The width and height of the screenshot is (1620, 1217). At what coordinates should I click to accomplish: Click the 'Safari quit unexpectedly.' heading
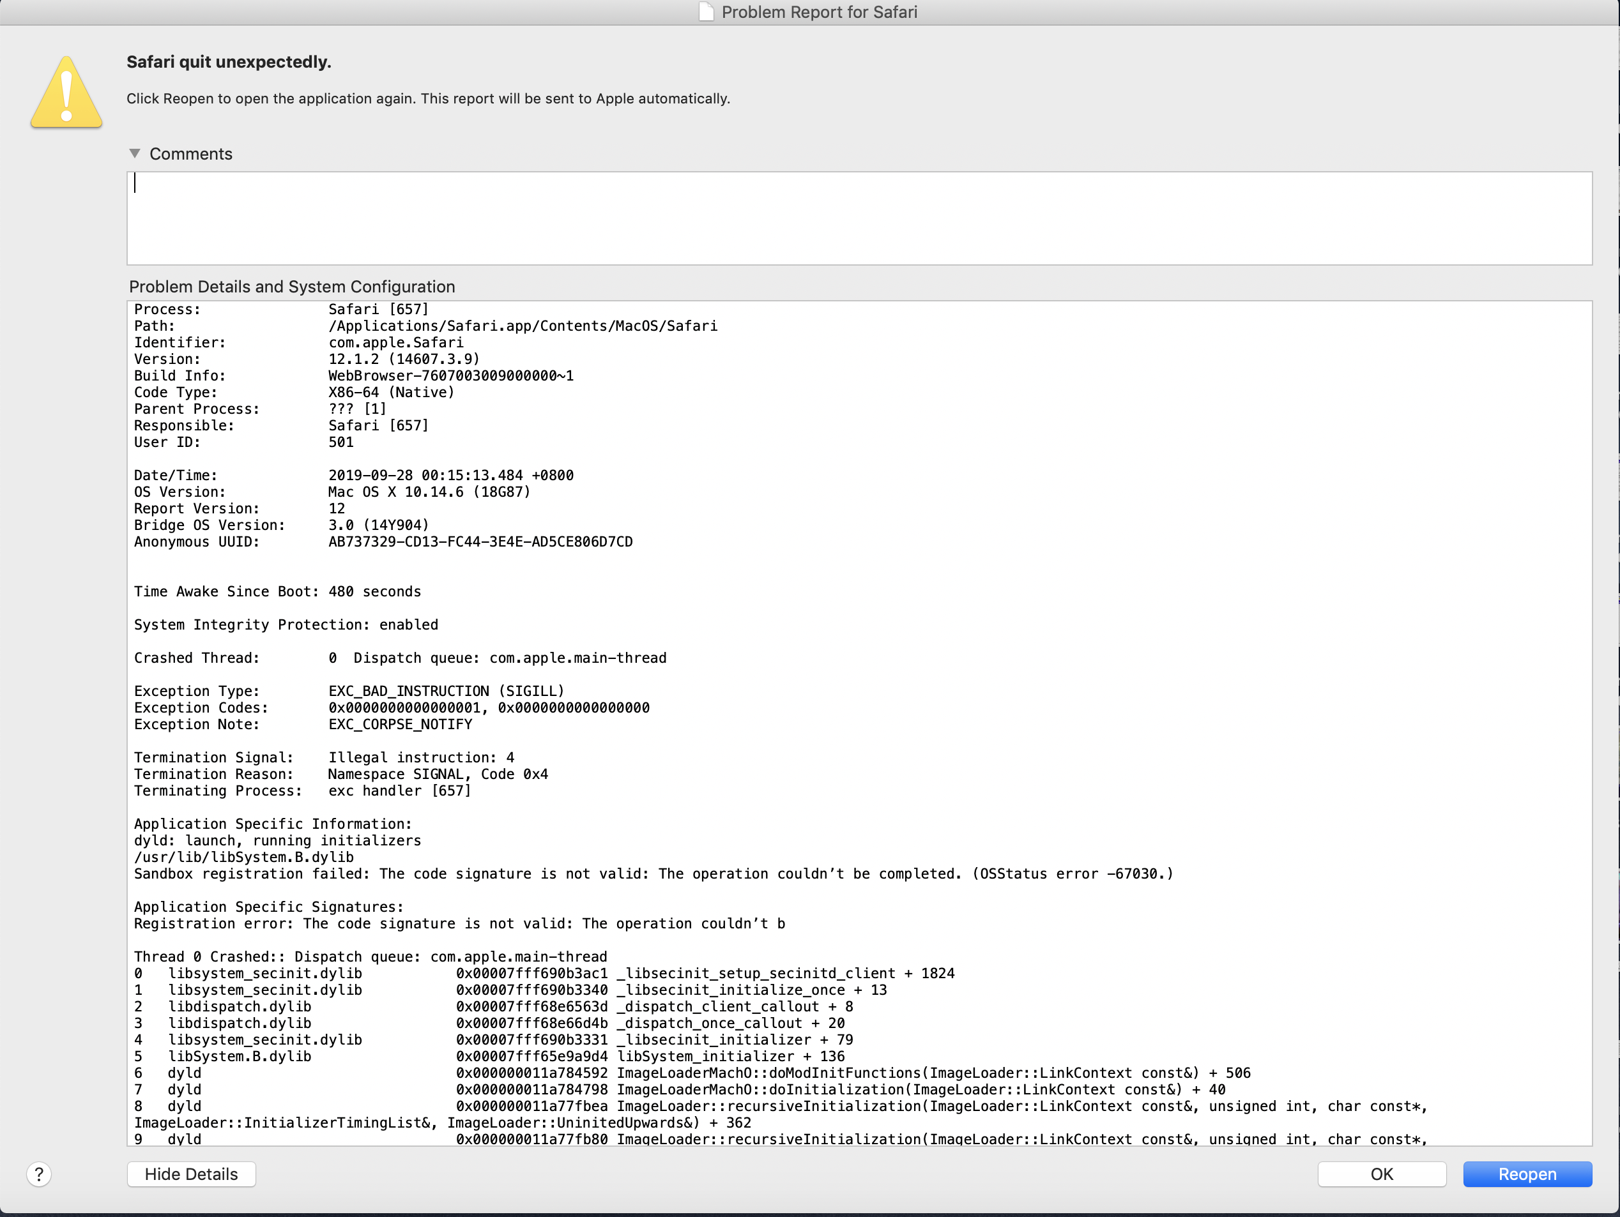pyautogui.click(x=229, y=62)
